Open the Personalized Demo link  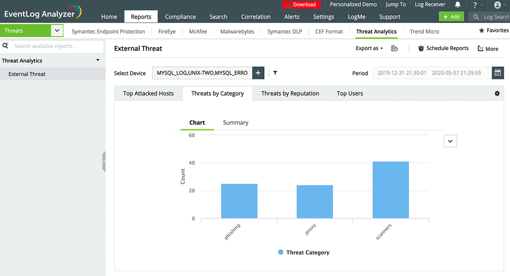coord(353,4)
